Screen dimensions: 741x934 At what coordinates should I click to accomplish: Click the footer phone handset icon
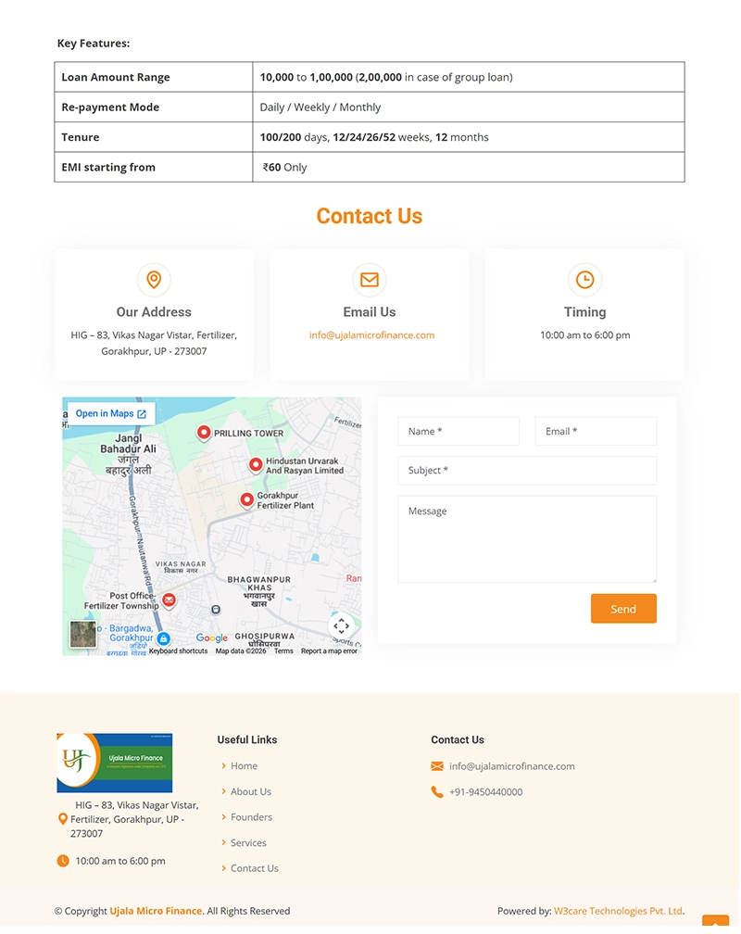pyautogui.click(x=437, y=792)
